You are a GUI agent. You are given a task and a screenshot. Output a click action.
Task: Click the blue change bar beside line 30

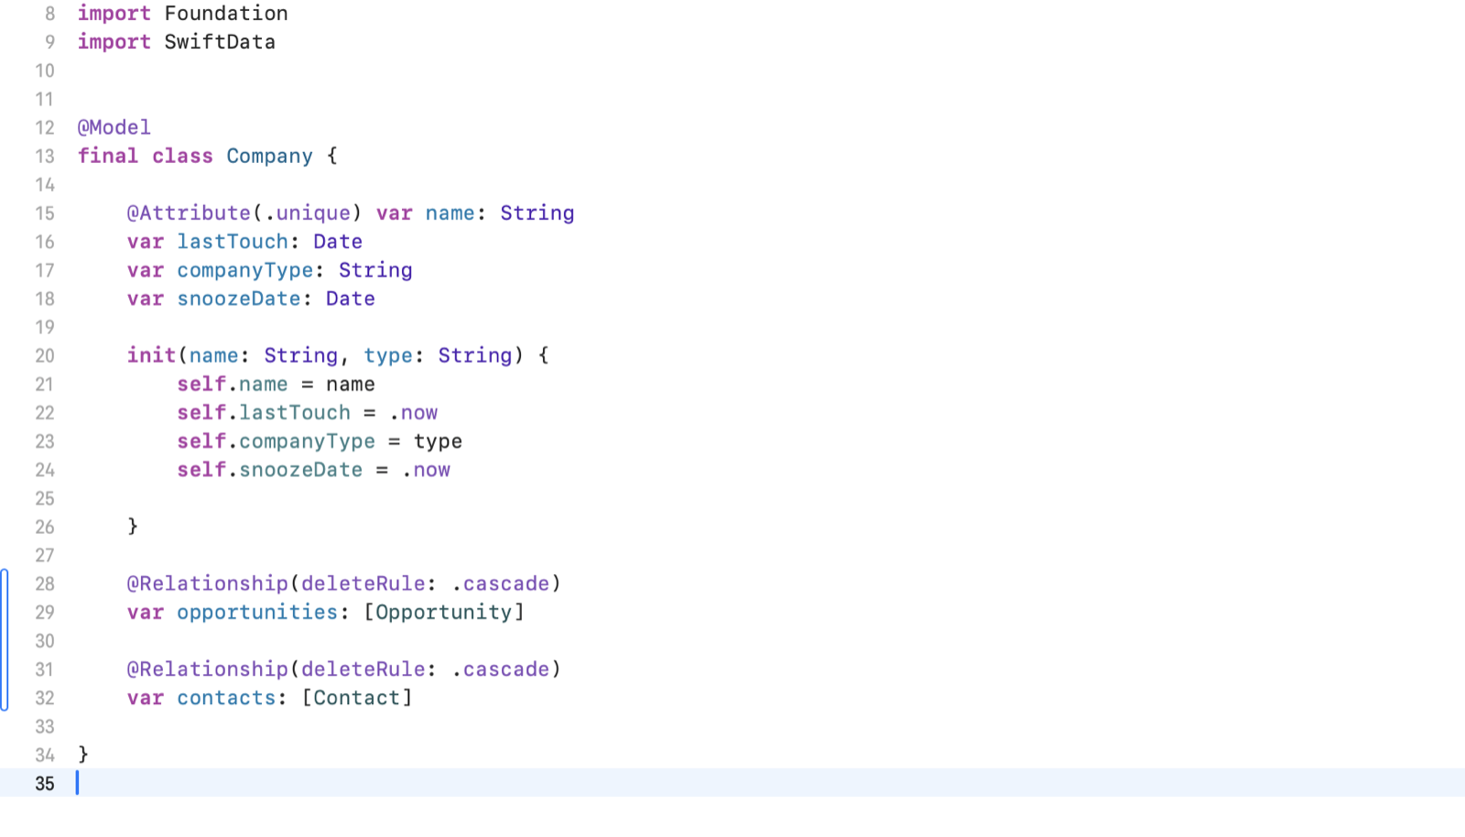5,641
